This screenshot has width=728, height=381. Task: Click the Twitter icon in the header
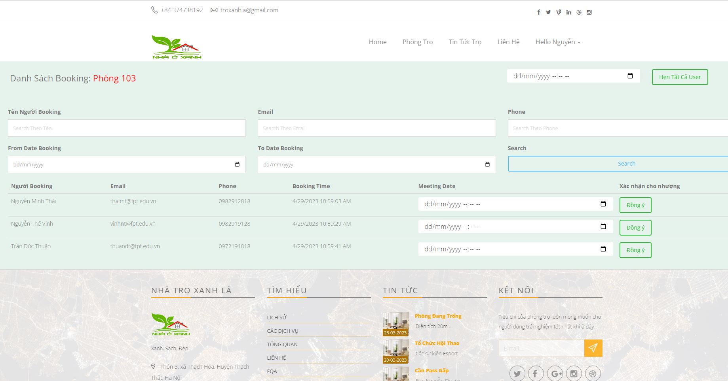tap(548, 12)
